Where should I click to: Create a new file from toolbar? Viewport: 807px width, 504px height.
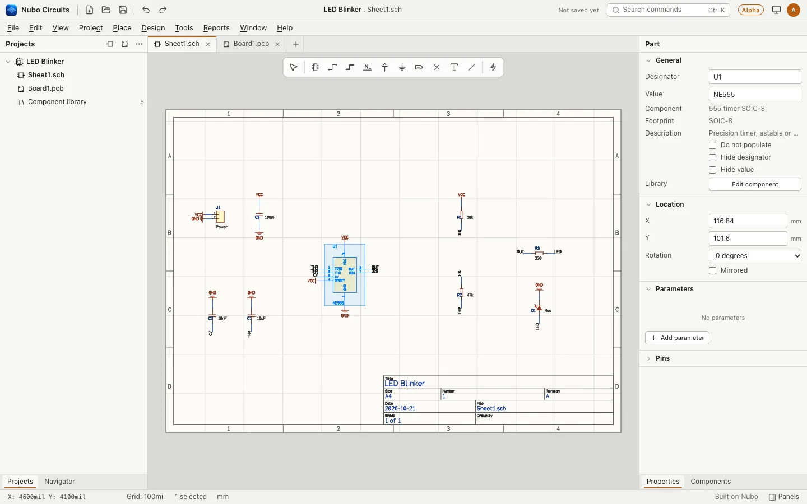click(89, 10)
